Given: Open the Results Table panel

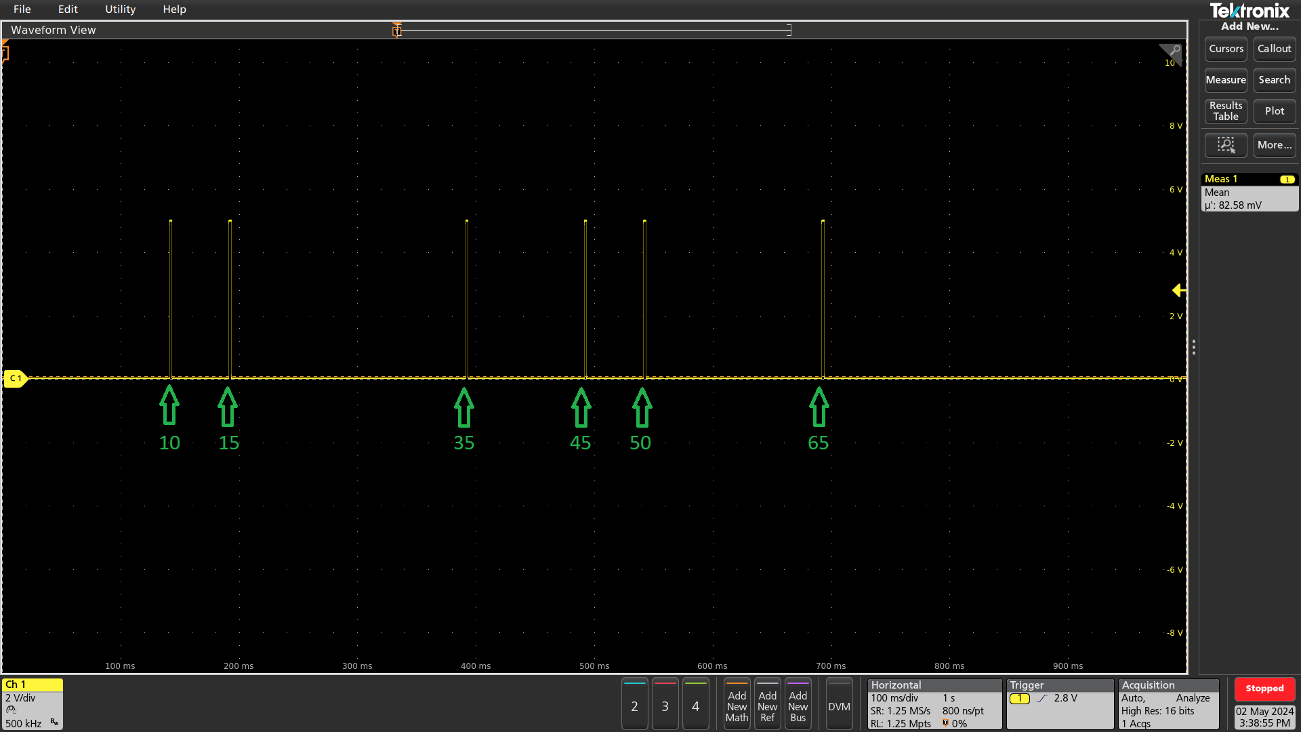Looking at the screenshot, I should [x=1226, y=111].
